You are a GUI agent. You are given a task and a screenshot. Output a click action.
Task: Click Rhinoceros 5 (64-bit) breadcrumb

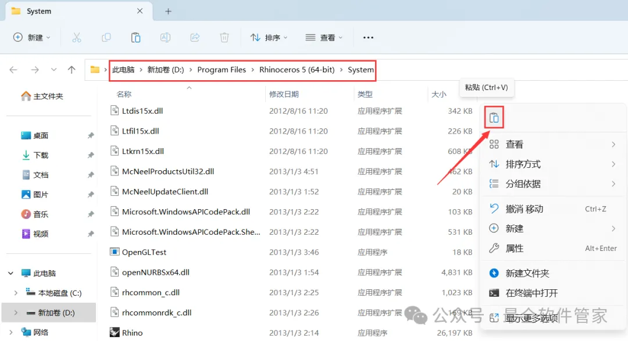(x=297, y=70)
